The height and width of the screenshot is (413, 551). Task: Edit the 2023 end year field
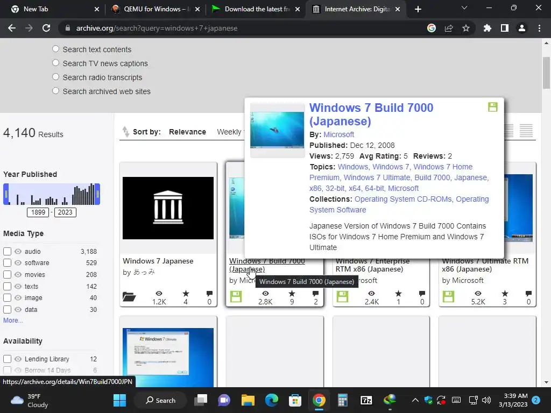(65, 212)
